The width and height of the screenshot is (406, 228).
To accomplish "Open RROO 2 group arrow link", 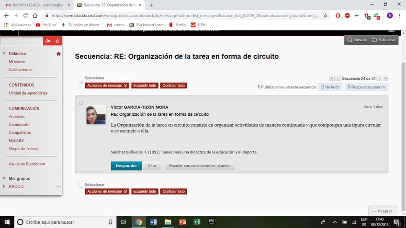I will [x=58, y=186].
